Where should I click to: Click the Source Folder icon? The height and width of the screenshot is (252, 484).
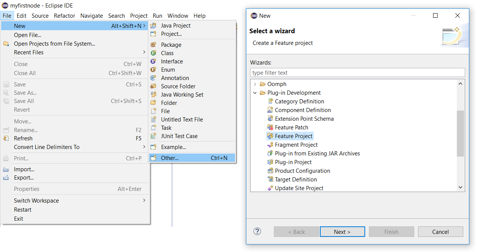click(154, 86)
